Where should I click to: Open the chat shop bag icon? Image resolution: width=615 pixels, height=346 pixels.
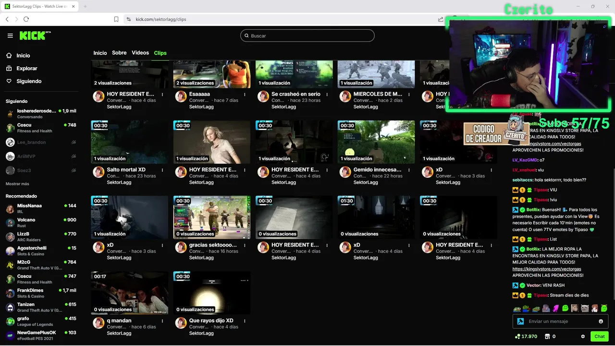coord(546,336)
